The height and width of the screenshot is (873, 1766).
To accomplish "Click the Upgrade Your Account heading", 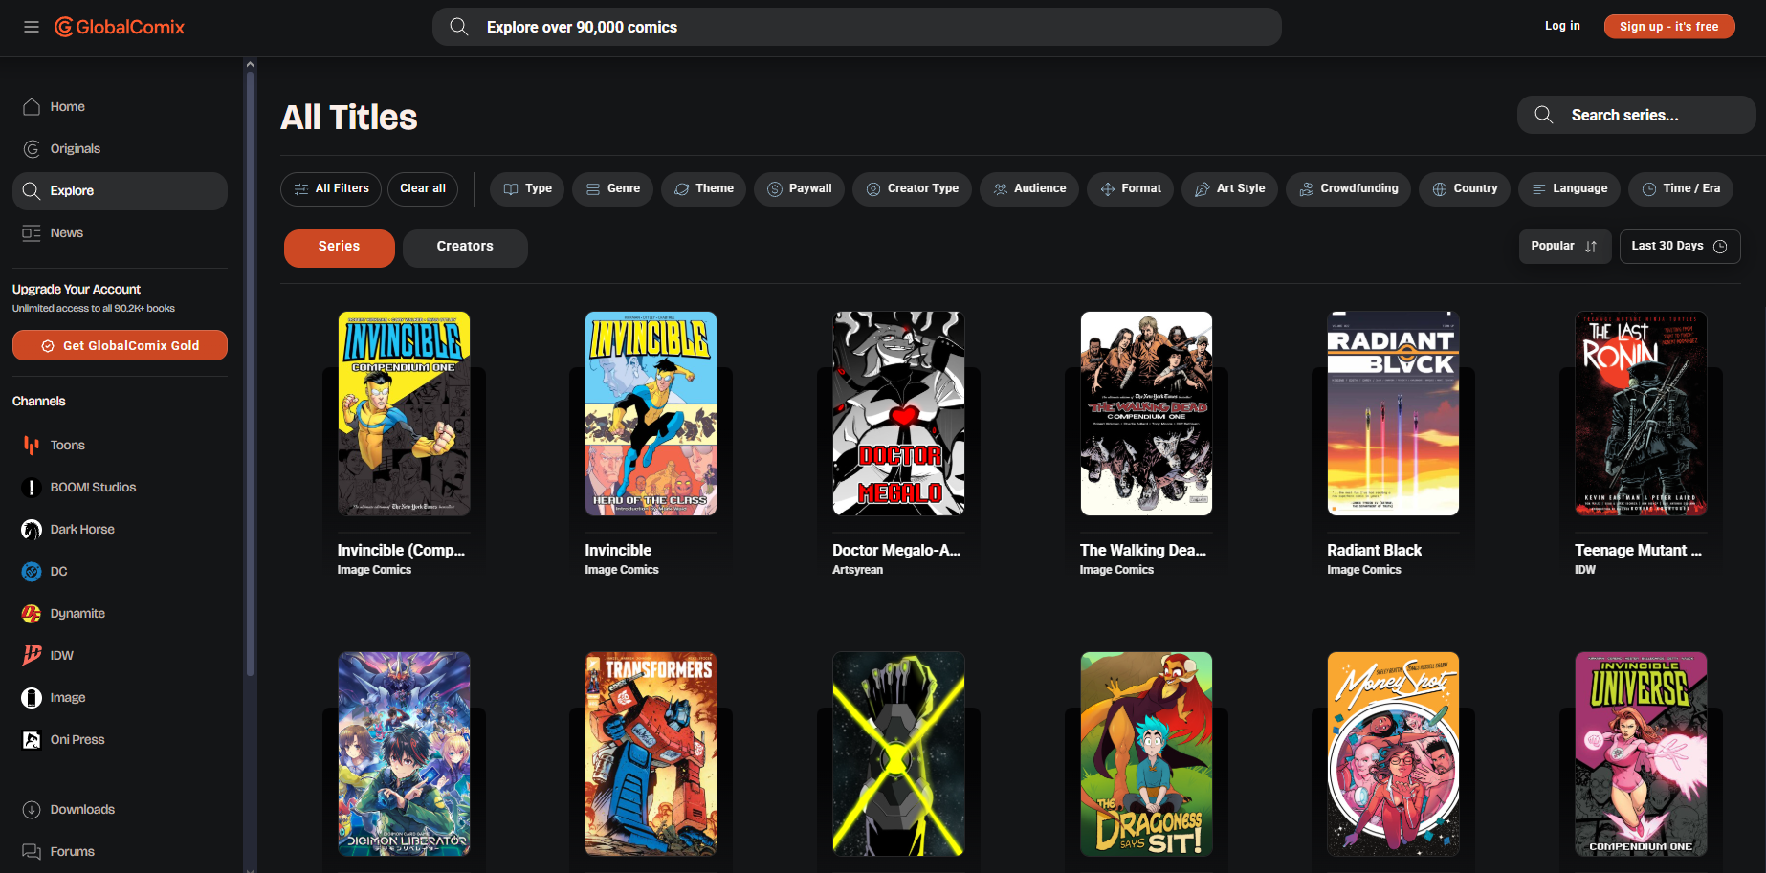I will [77, 290].
